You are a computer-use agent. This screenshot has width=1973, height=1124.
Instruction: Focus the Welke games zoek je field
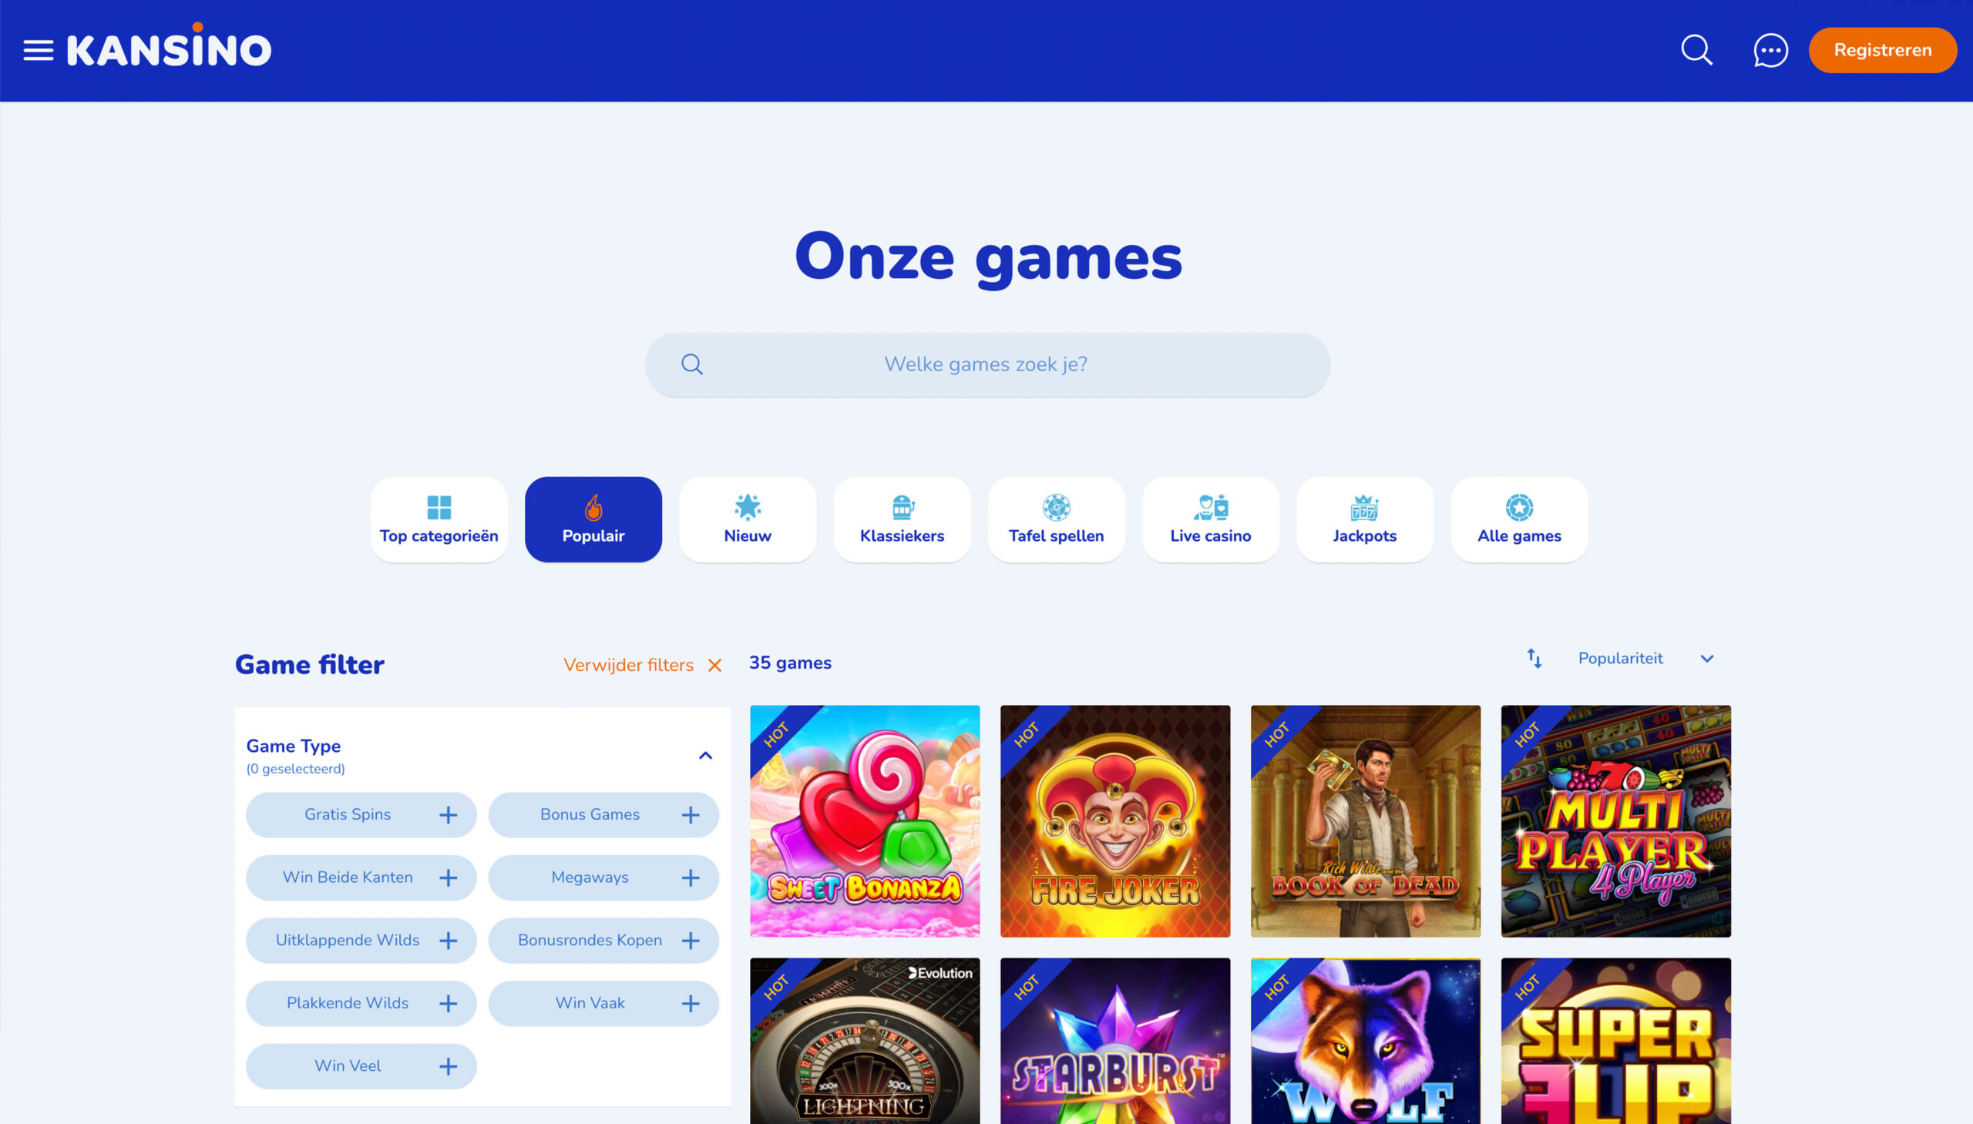coord(987,364)
